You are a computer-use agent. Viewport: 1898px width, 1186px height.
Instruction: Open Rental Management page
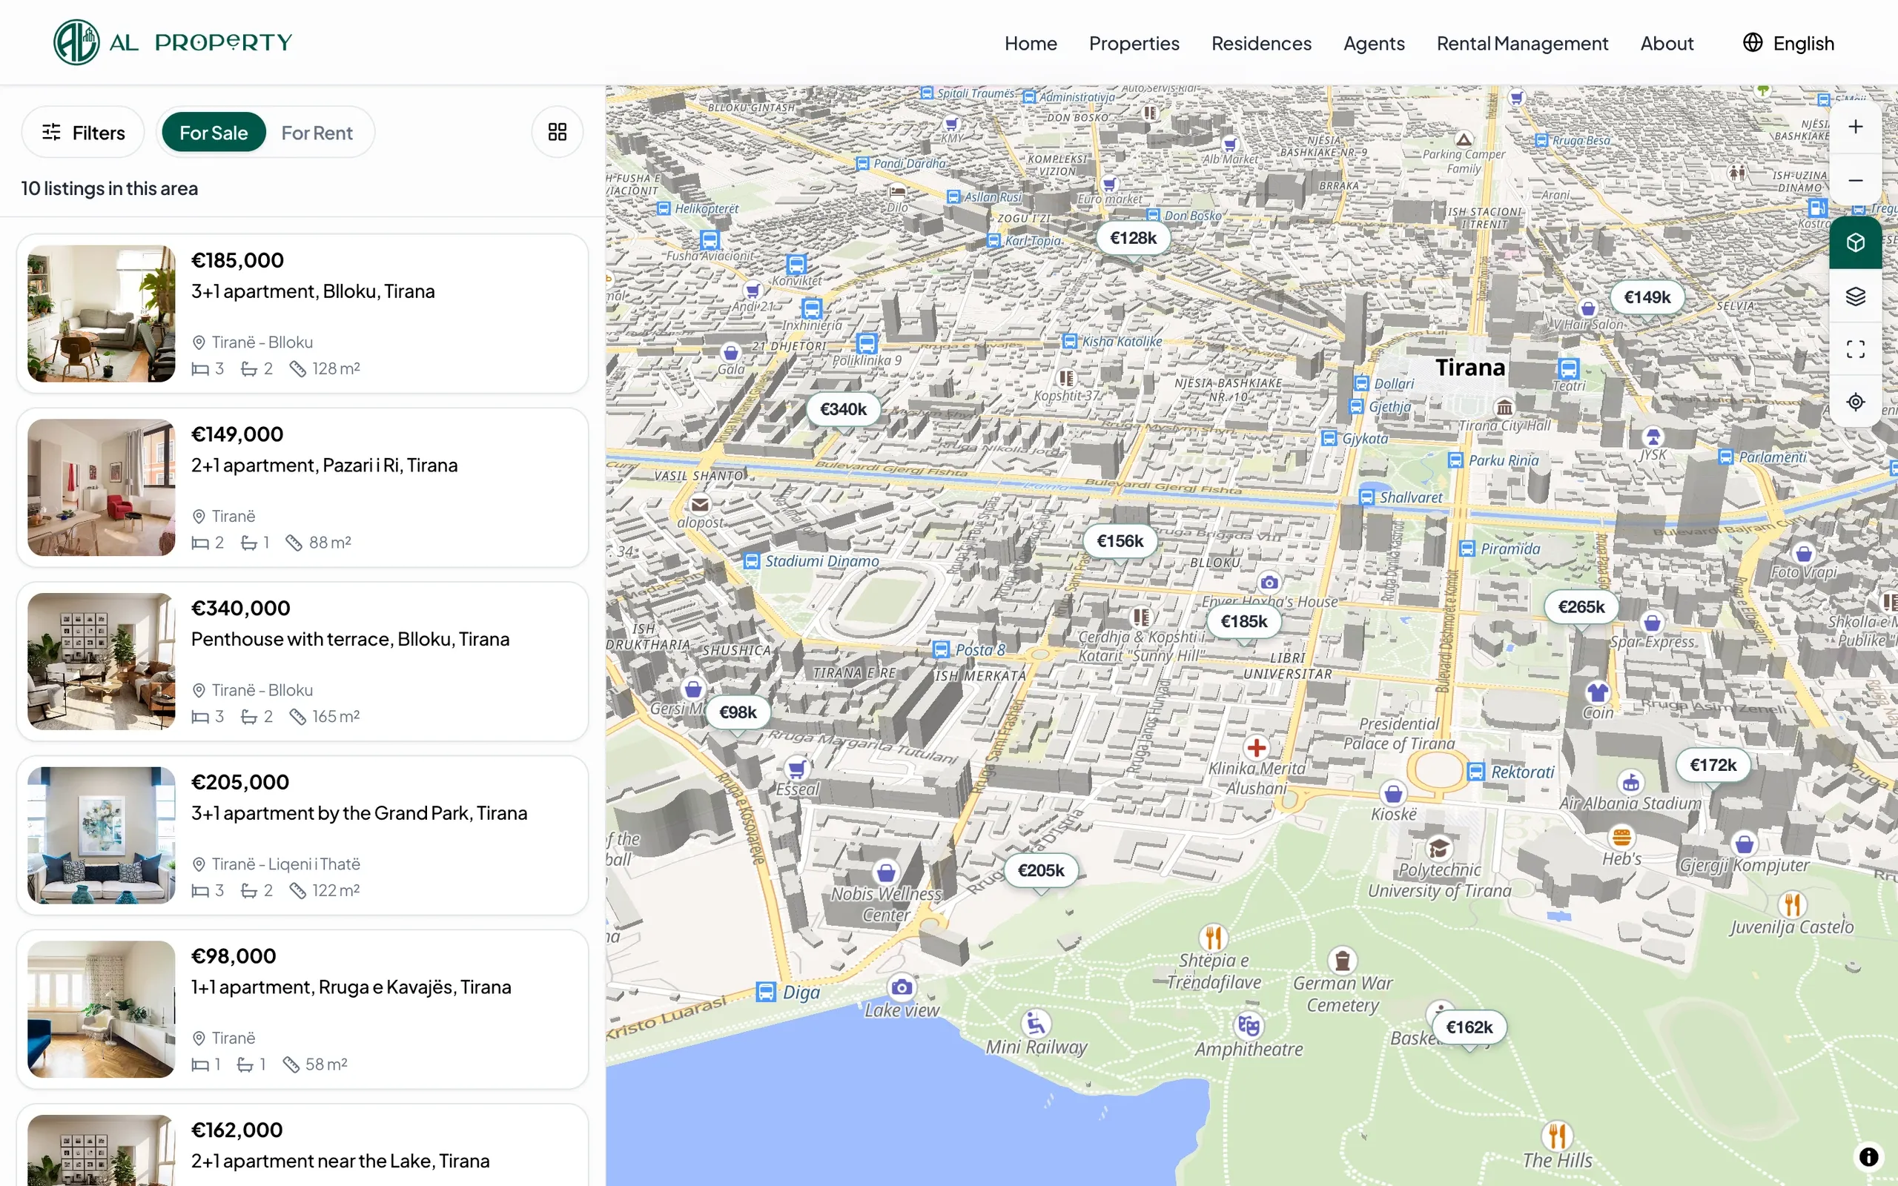point(1521,43)
